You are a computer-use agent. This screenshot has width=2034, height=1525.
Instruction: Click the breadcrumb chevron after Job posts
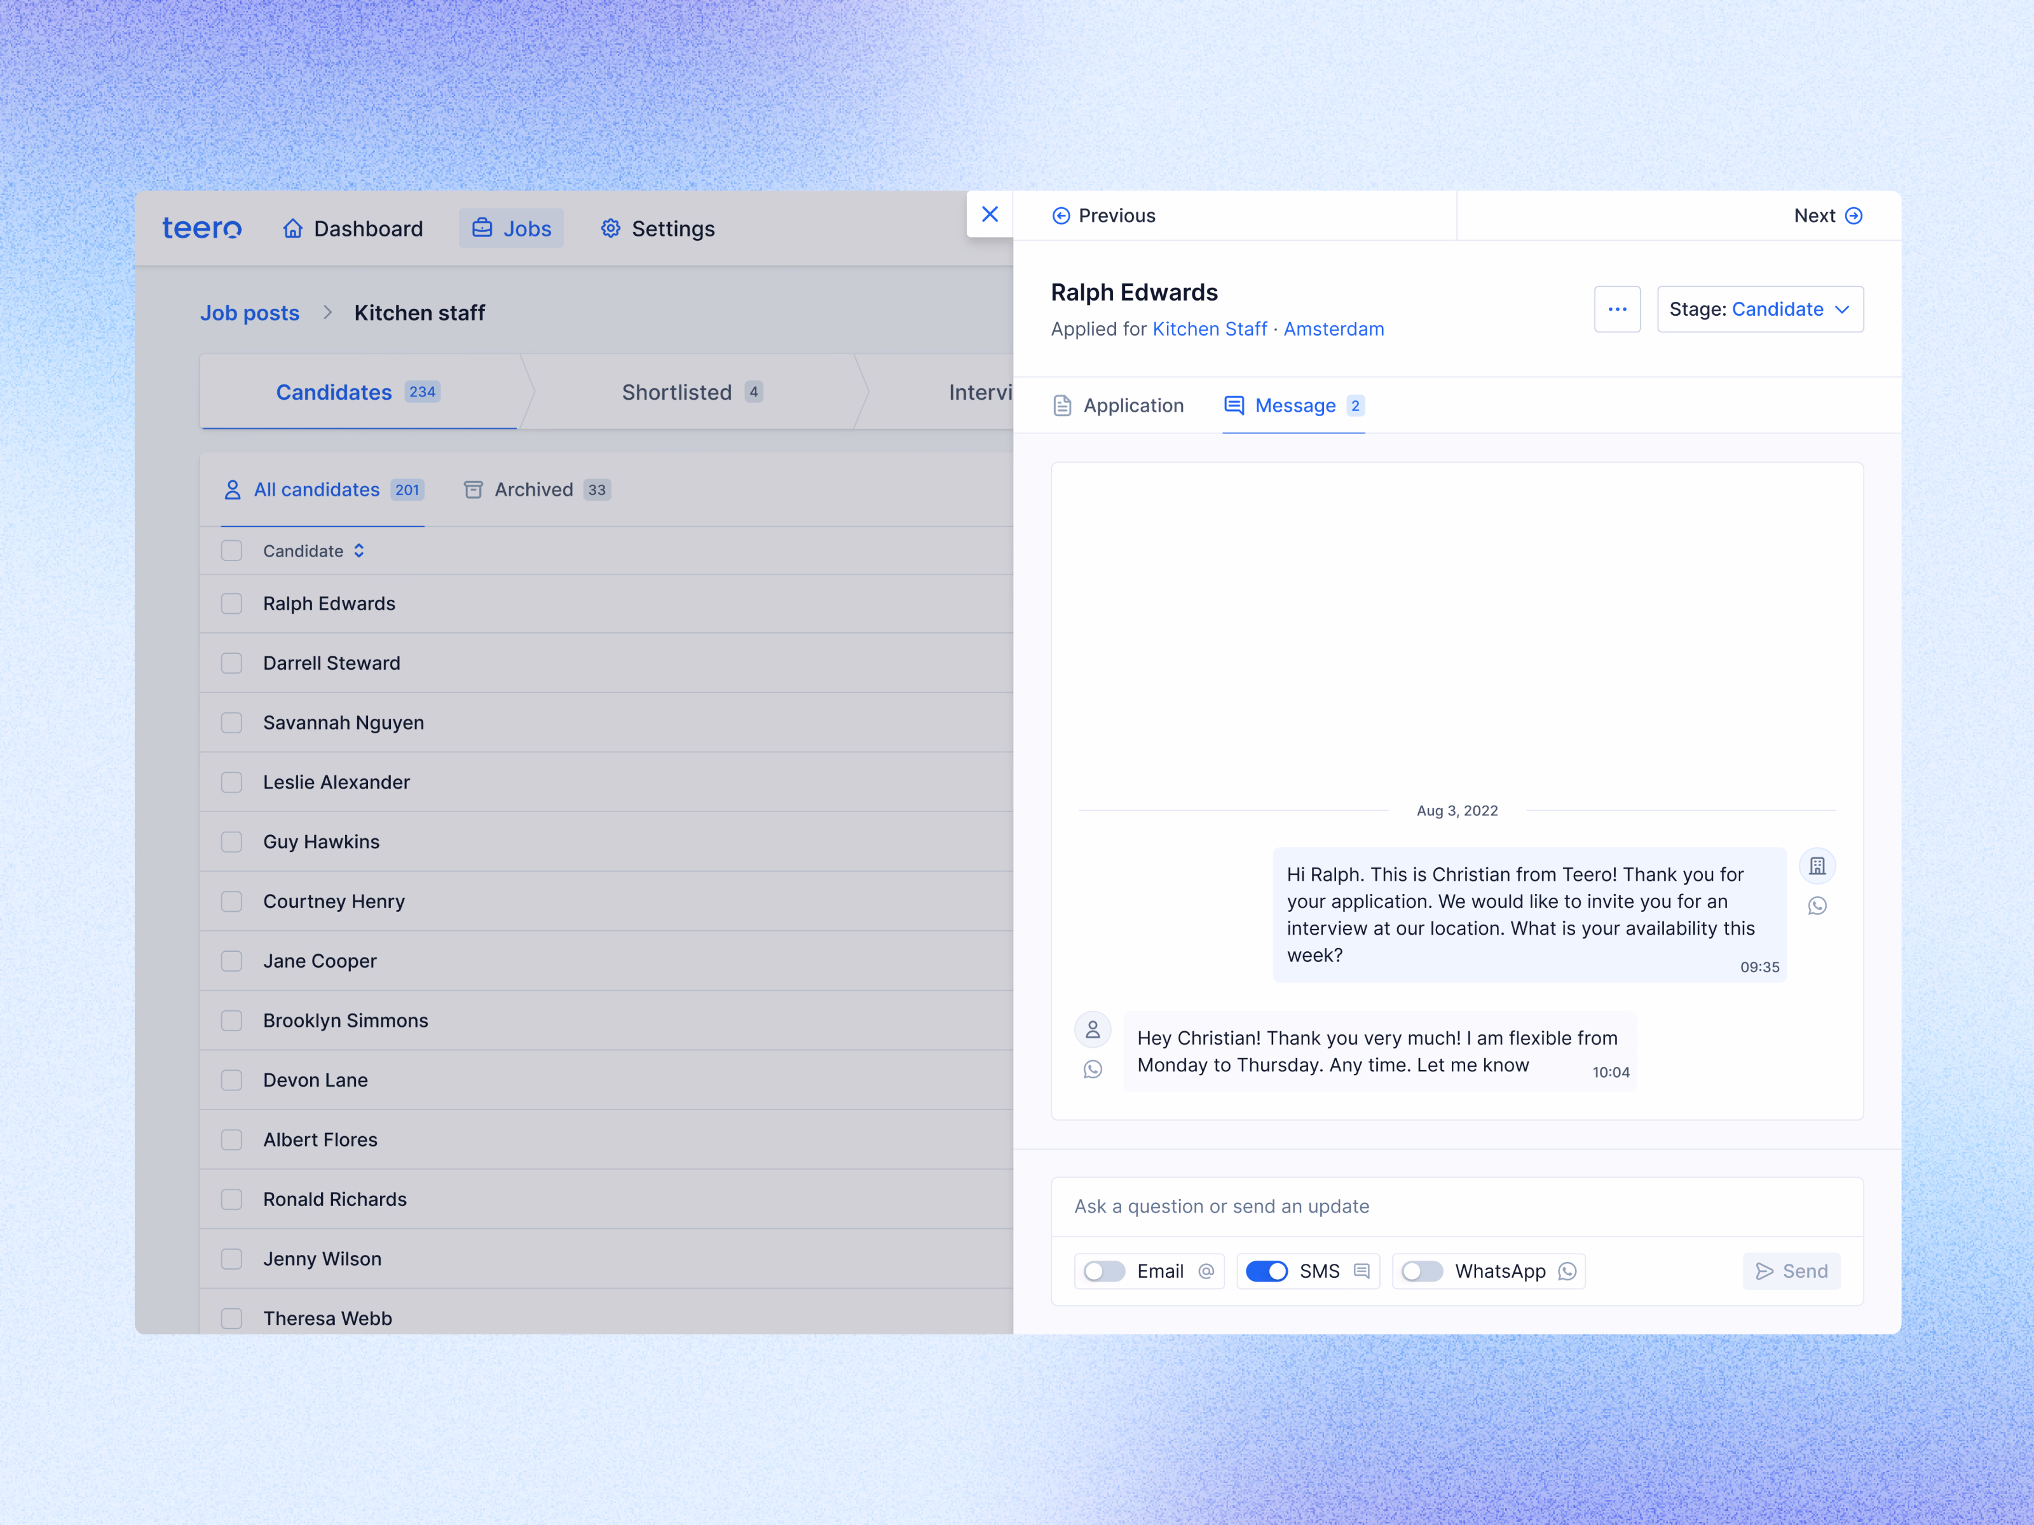click(x=327, y=313)
